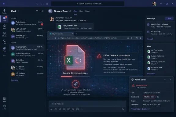Open the Teams icon in the sidebar
The width and height of the screenshot is (176, 117).
pos(4,27)
